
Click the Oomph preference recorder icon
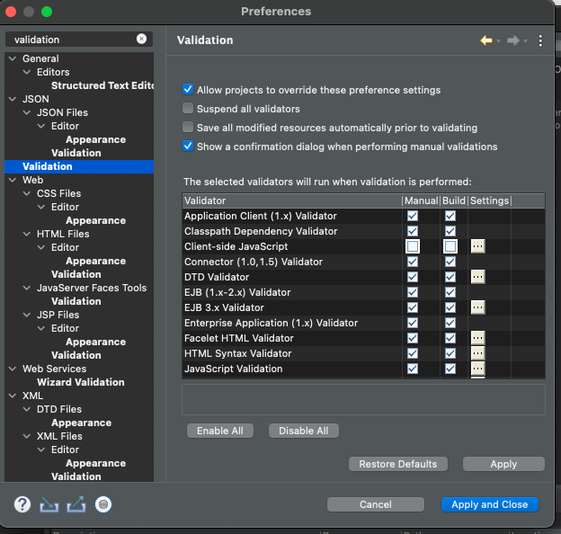click(x=103, y=504)
